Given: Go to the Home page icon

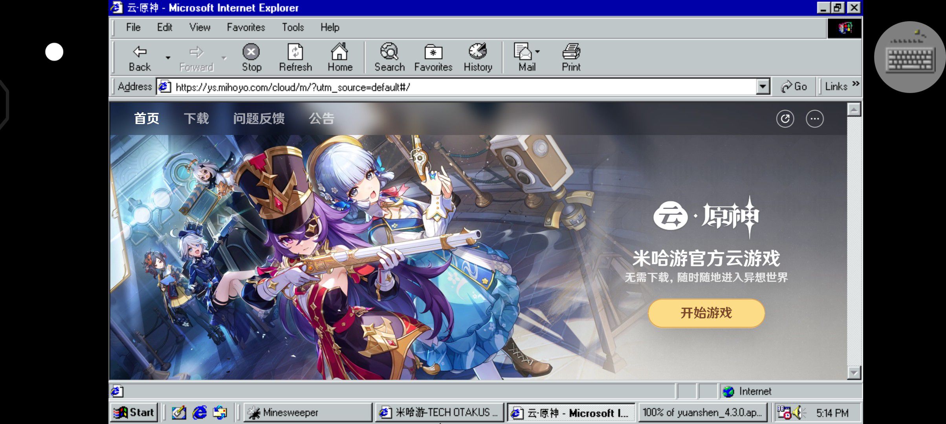Looking at the screenshot, I should [339, 52].
